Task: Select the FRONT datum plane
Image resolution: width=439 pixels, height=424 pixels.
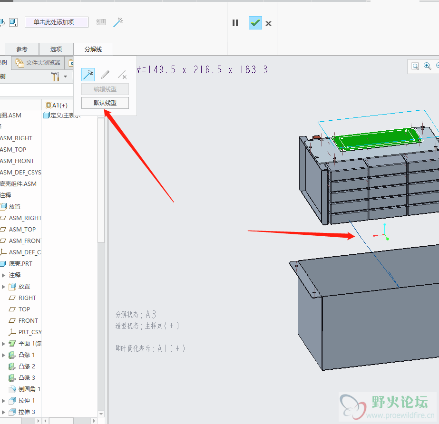Action: coord(28,321)
